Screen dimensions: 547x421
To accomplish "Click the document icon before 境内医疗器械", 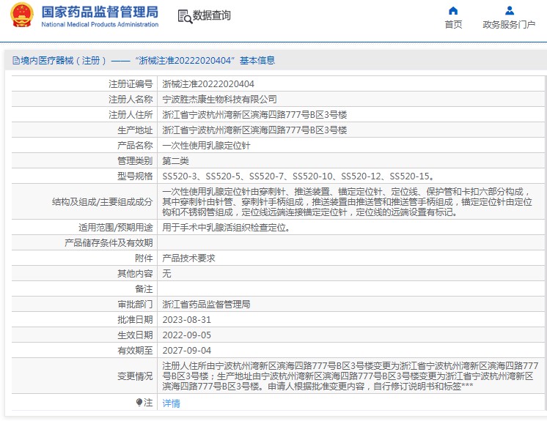I will (x=15, y=61).
